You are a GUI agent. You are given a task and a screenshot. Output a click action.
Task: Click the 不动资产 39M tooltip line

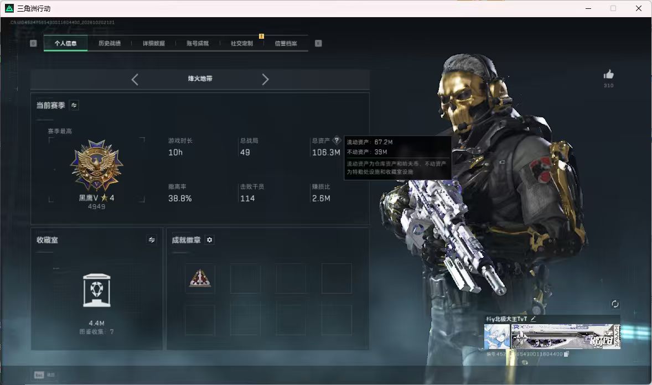coord(367,152)
